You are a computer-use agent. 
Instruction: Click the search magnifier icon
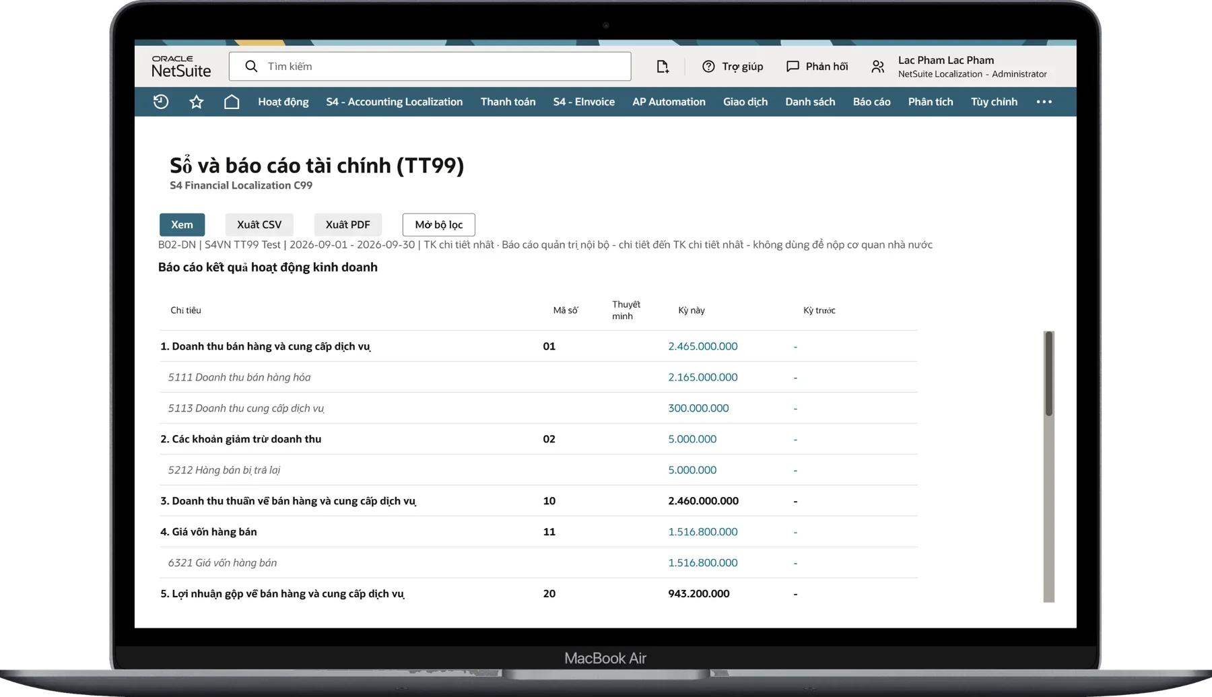251,66
